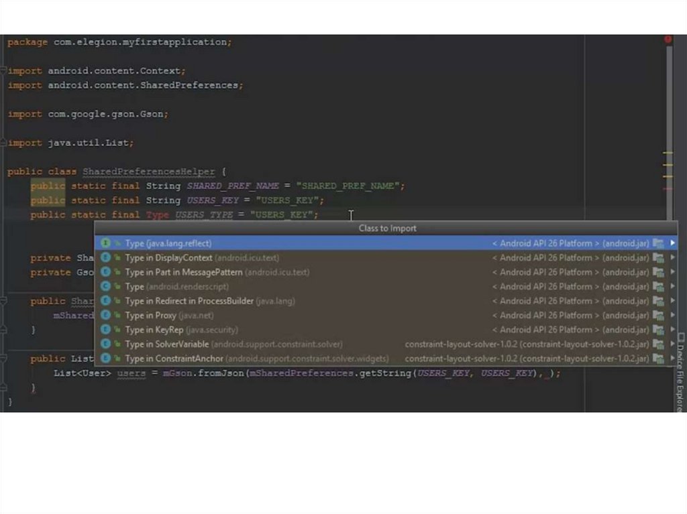Click the USERS_TYPE constant name
This screenshot has width=687, height=514.
point(204,214)
